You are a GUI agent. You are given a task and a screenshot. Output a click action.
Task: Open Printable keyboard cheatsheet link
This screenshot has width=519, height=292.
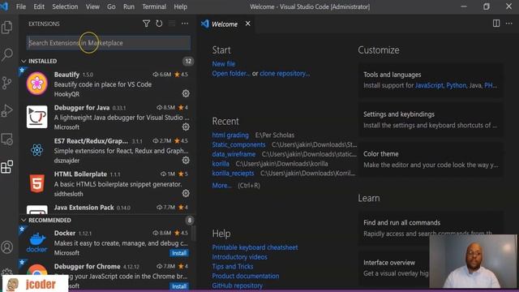click(x=255, y=247)
